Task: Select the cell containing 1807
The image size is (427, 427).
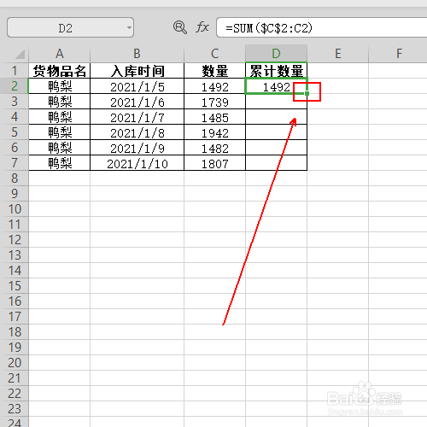Action: point(215,163)
